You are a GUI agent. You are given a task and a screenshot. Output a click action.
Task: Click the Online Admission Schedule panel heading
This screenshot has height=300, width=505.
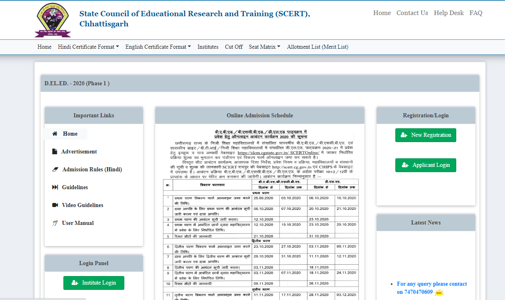[x=260, y=115]
